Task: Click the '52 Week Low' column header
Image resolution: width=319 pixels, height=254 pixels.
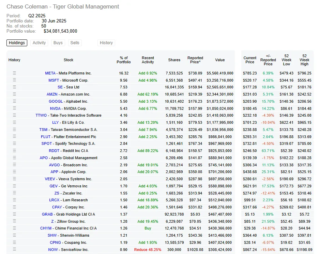Action: [286, 60]
